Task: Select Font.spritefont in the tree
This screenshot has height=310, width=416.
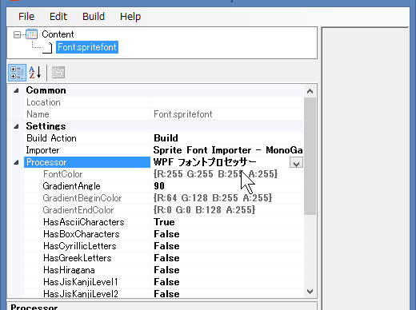Action: pos(87,47)
